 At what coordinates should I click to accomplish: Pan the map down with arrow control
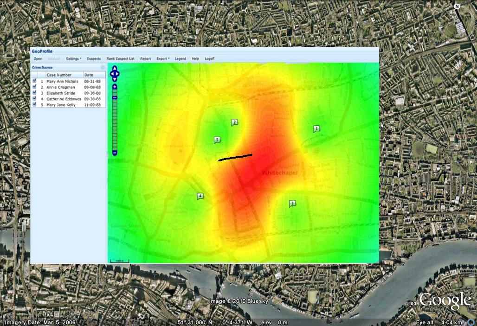tap(115, 79)
